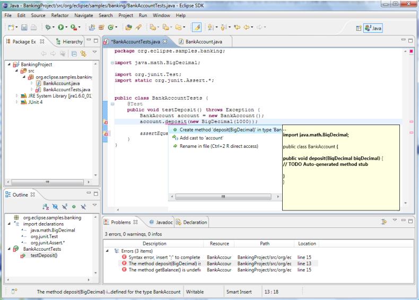Click New Java Project toolbar icon
This screenshot has width=419, height=300.
tap(92, 27)
